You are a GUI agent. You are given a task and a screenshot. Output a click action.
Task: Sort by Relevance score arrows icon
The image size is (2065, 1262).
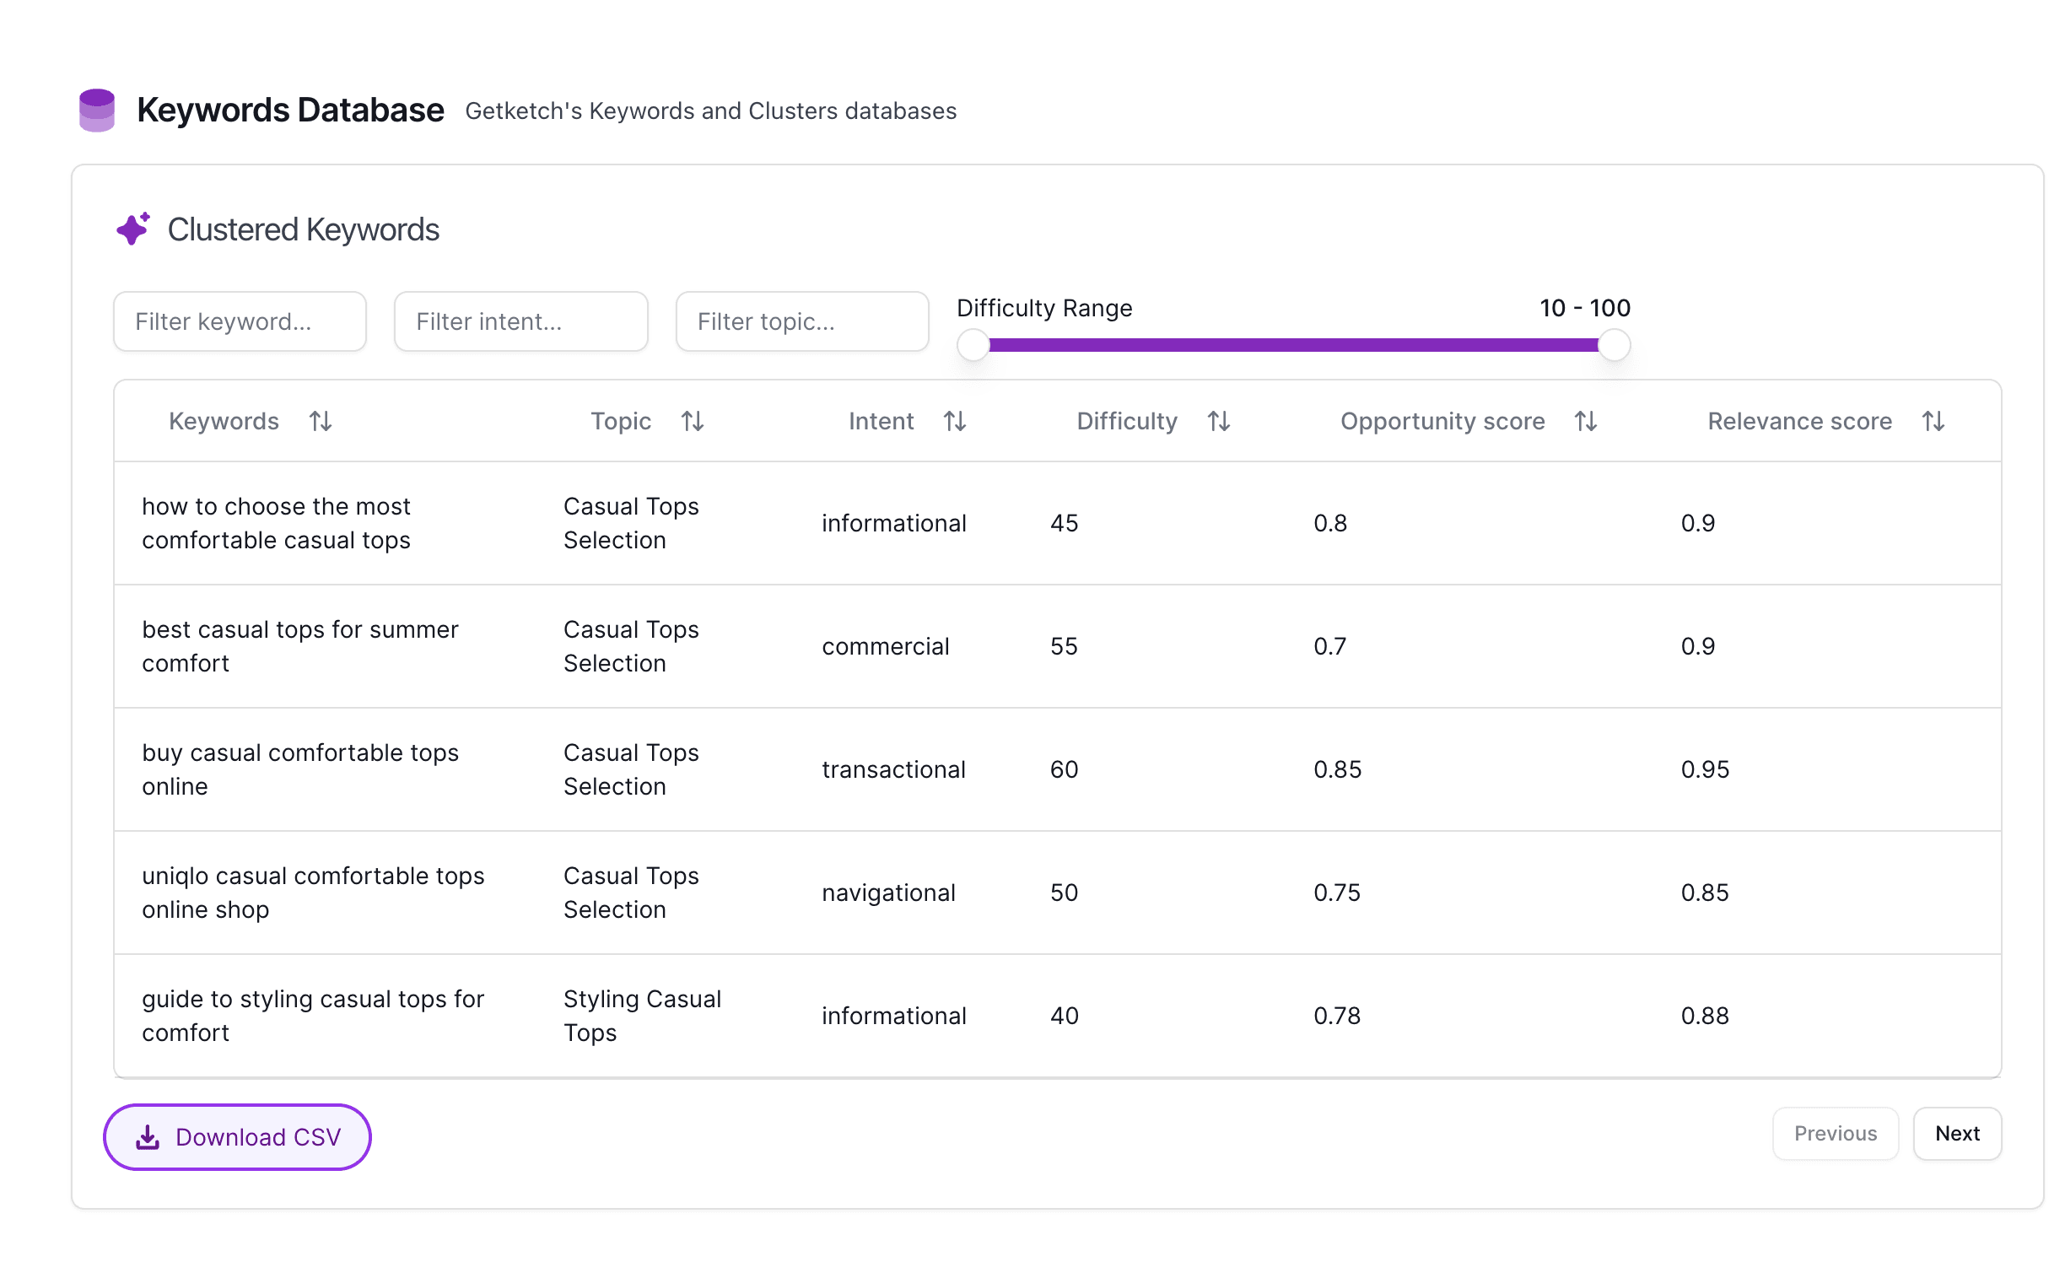click(1933, 421)
